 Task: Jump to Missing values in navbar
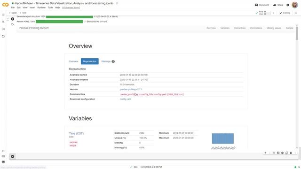click(x=274, y=28)
